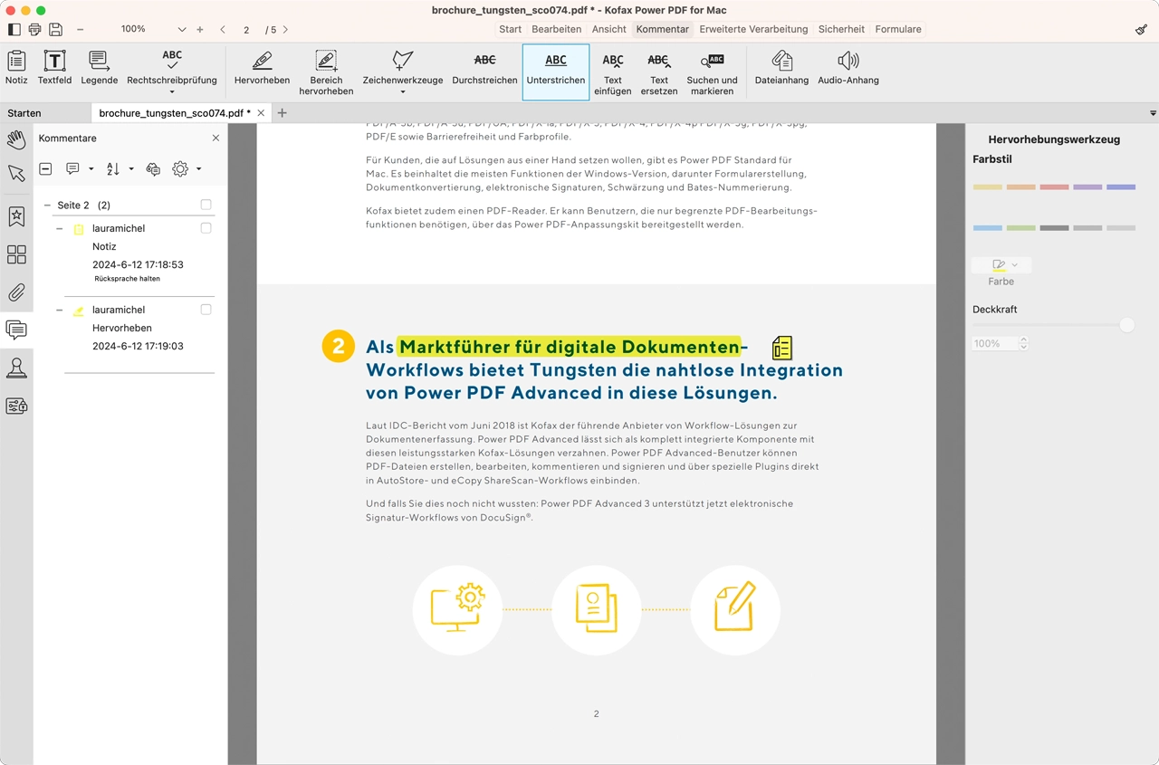Go to the next page arrow

pos(285,29)
